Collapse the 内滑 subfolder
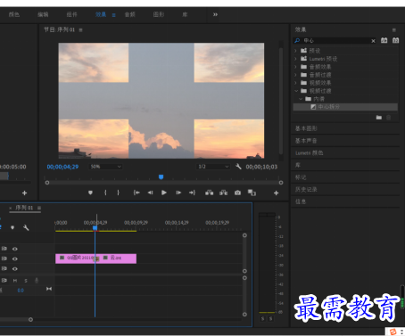Screen dimensions: 405x336 coord(301,99)
